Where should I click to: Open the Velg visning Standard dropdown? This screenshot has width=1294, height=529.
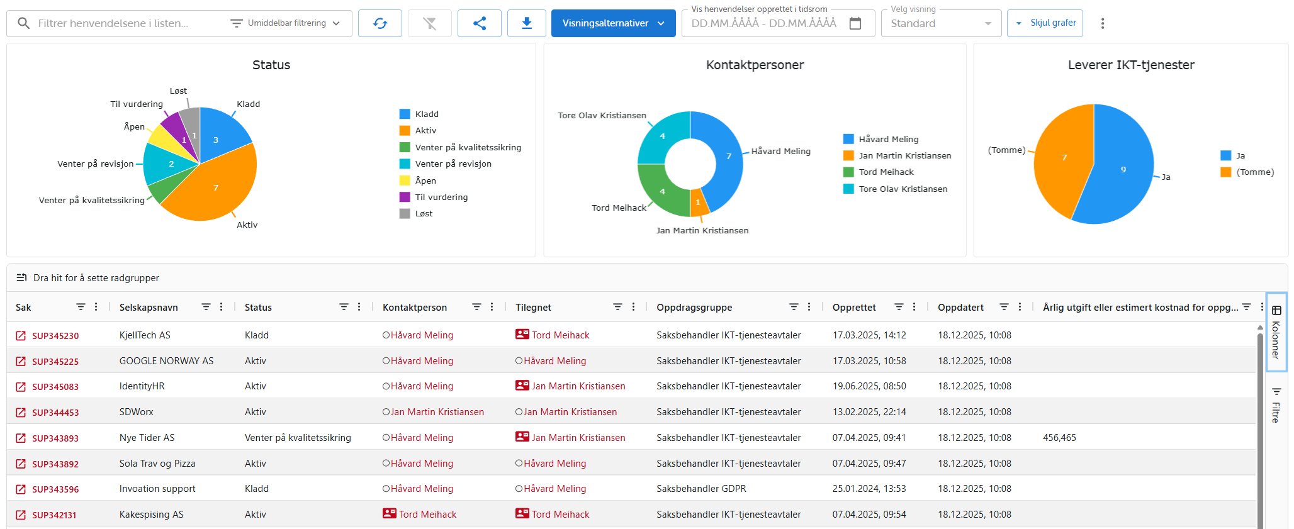[940, 23]
